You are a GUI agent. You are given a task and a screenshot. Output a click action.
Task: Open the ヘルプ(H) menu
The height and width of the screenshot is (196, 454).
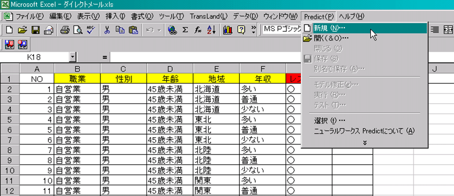click(x=352, y=16)
